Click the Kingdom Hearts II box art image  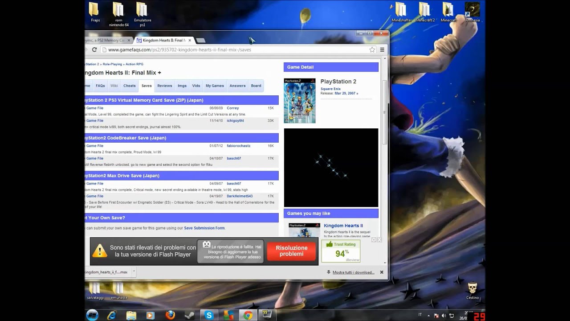click(300, 101)
